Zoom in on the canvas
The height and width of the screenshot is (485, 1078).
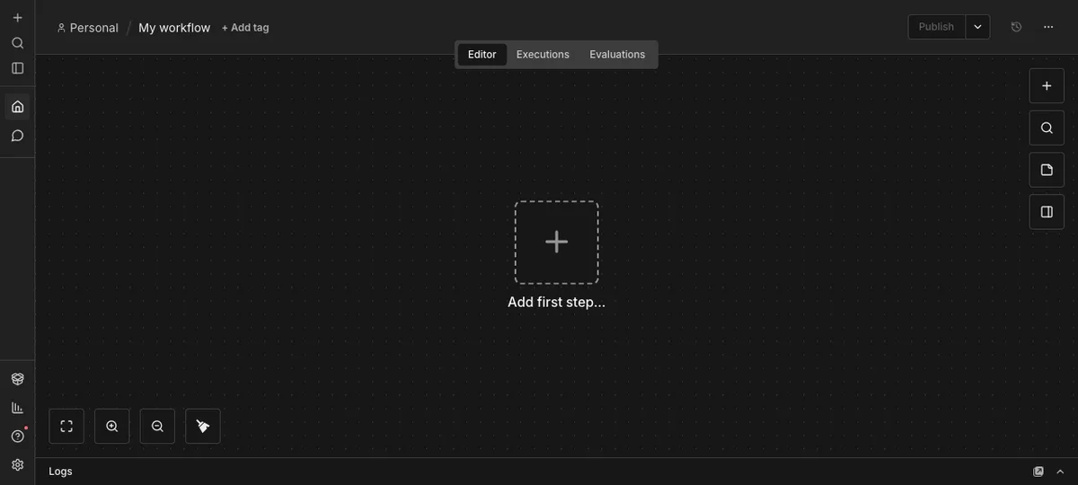(x=112, y=427)
